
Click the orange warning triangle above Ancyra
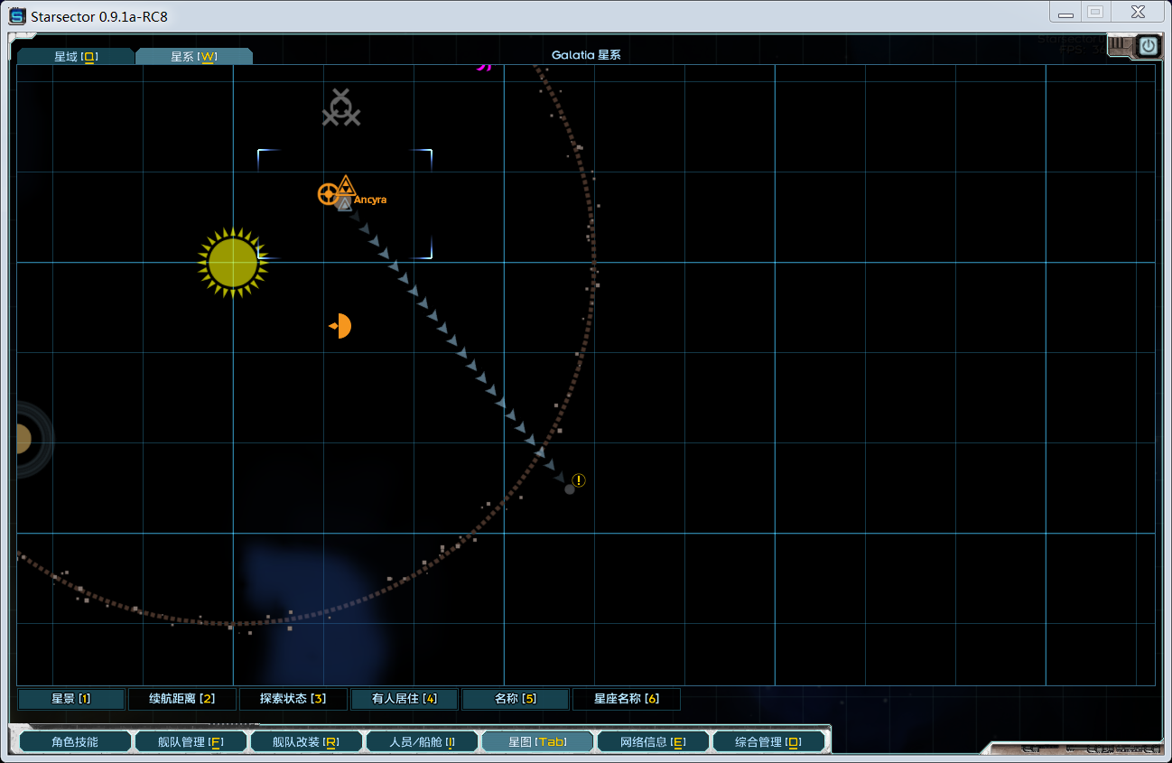pos(345,186)
